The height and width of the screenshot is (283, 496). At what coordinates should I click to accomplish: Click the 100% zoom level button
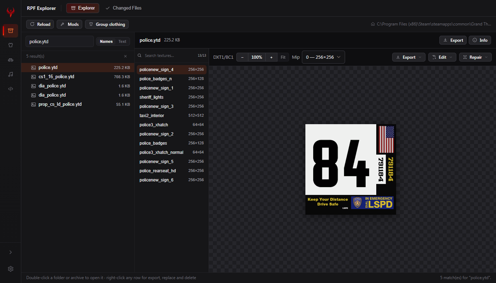257,57
